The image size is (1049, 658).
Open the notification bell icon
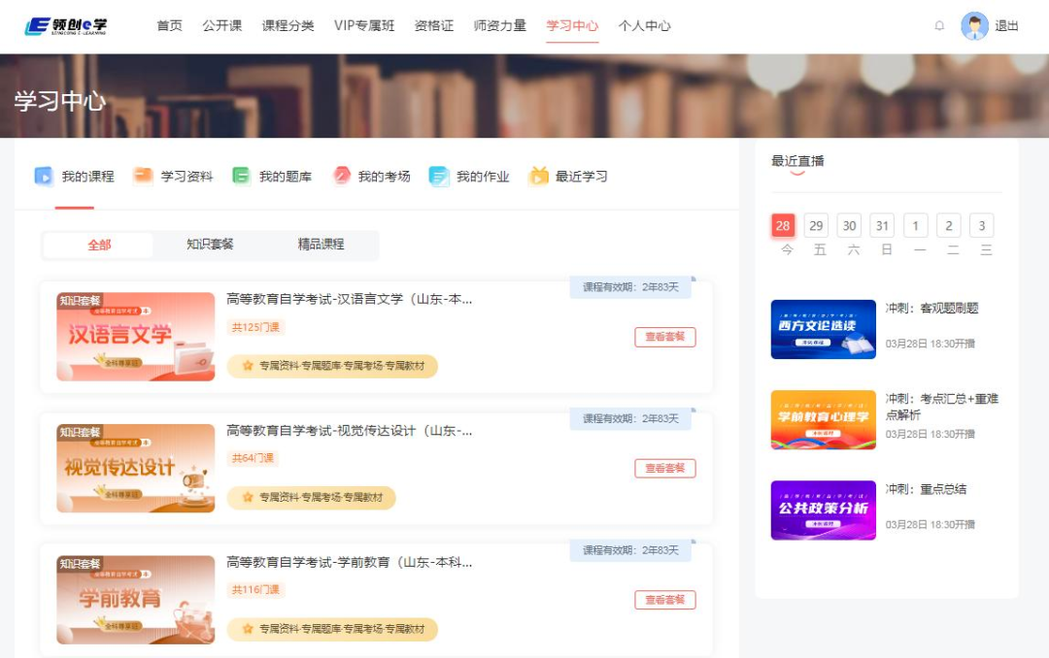point(938,26)
